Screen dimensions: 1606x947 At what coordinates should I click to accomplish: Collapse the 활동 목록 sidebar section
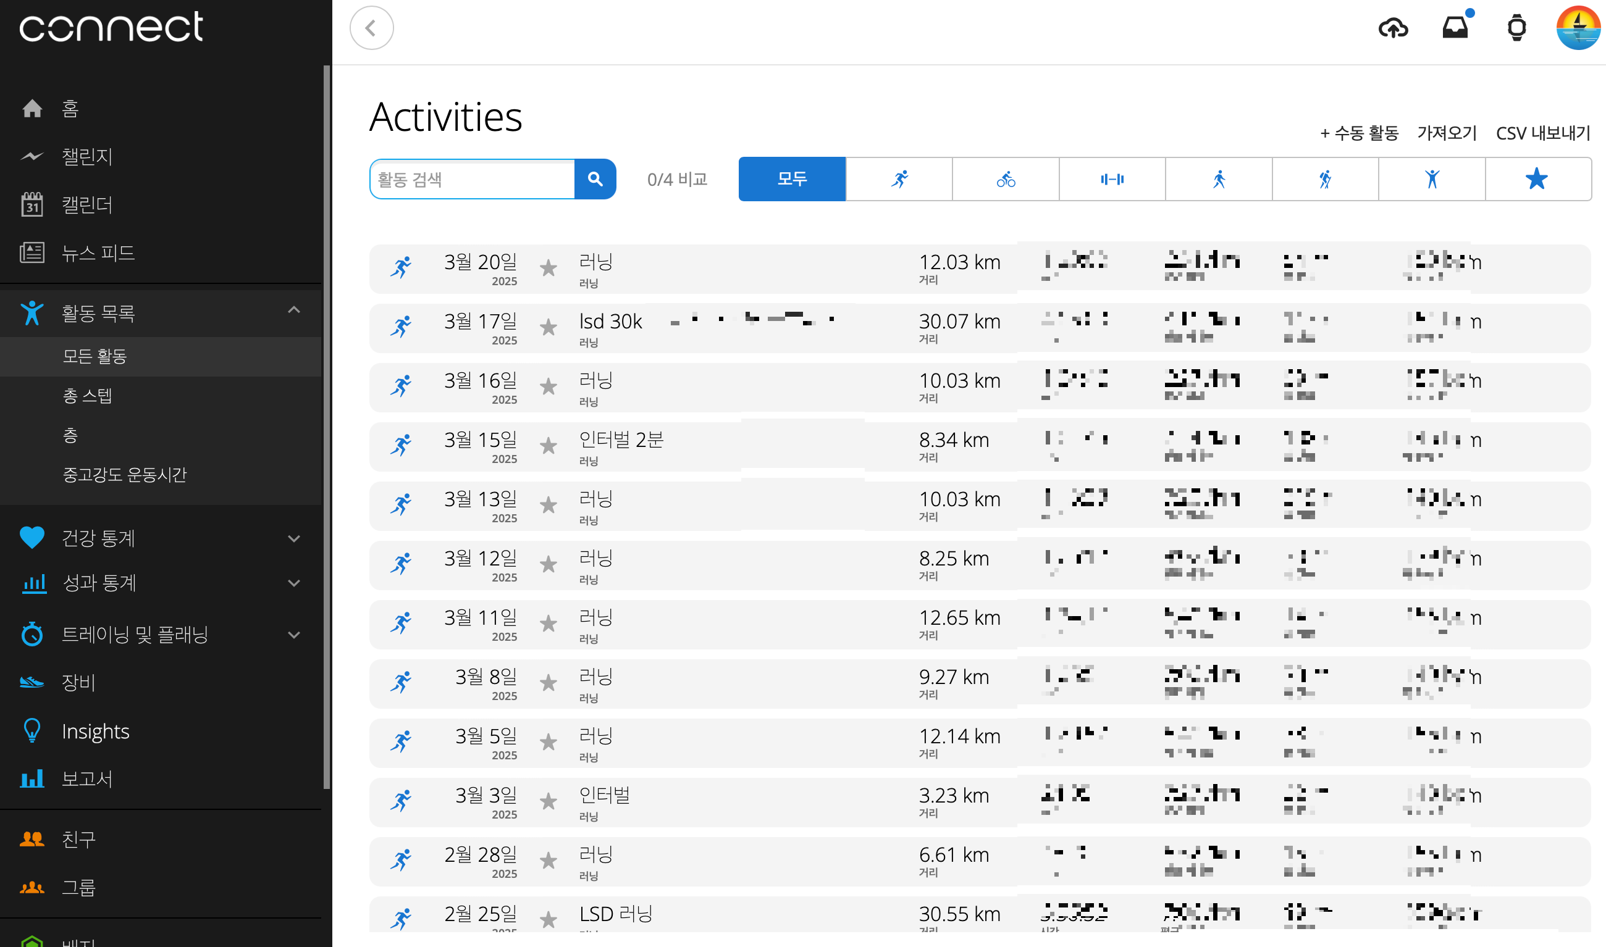(x=293, y=311)
